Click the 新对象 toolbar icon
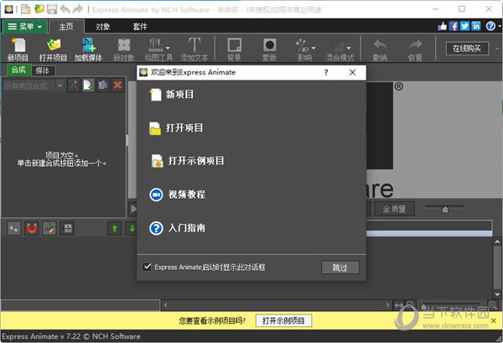This screenshot has width=503, height=343. pos(123,49)
